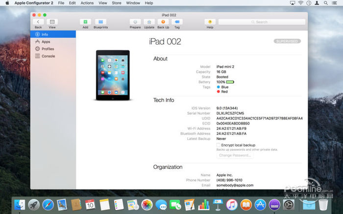Open iBooks from the dock
Viewport: 343px width, 214px height.
246,205
